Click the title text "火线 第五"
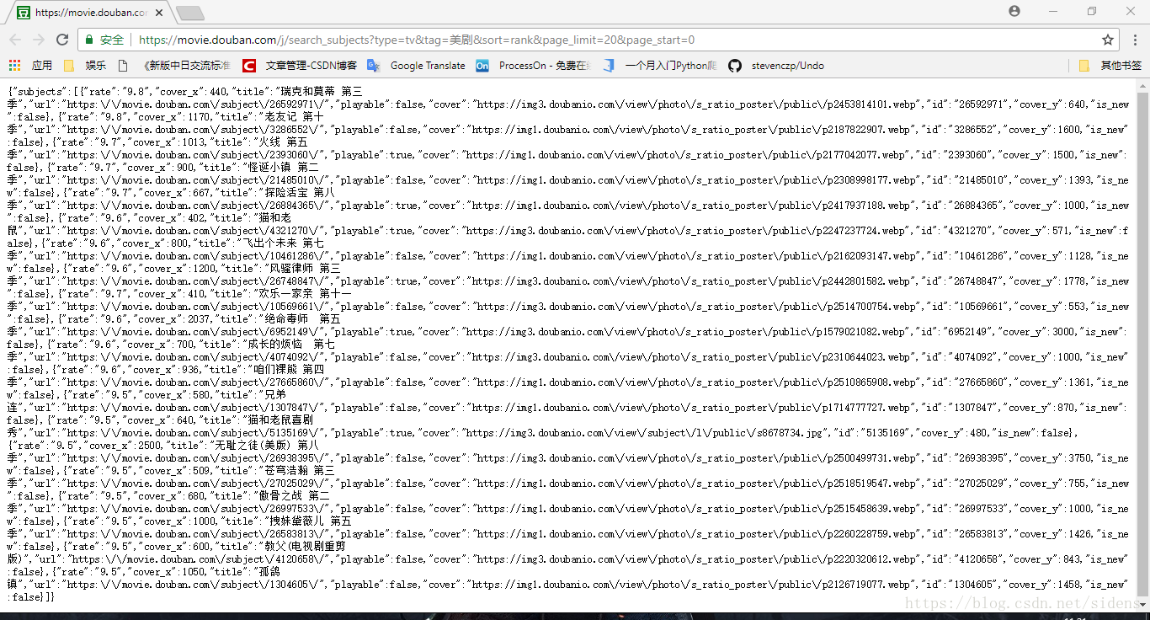1150x620 pixels. pos(282,142)
